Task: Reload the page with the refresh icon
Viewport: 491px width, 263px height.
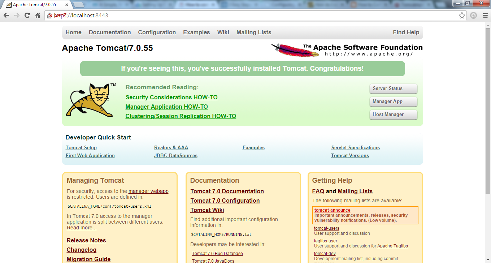Action: (x=27, y=16)
